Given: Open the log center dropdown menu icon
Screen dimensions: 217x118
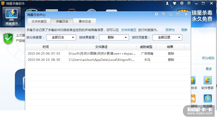Looking at the screenshot, I should (x=163, y=14).
